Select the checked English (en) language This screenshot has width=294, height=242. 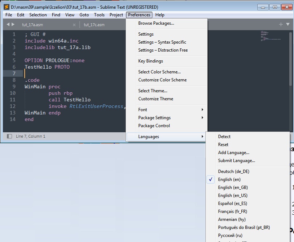click(229, 180)
